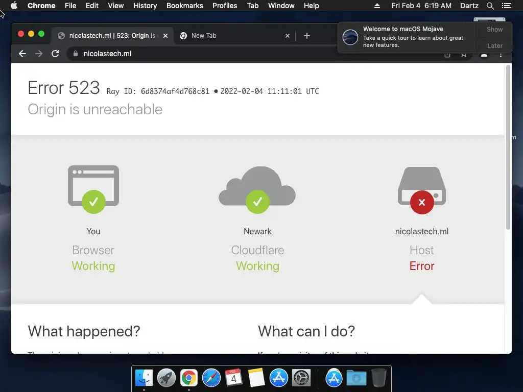Image resolution: width=523 pixels, height=392 pixels.
Task: Click the Error 523 heading
Action: pyautogui.click(x=64, y=88)
